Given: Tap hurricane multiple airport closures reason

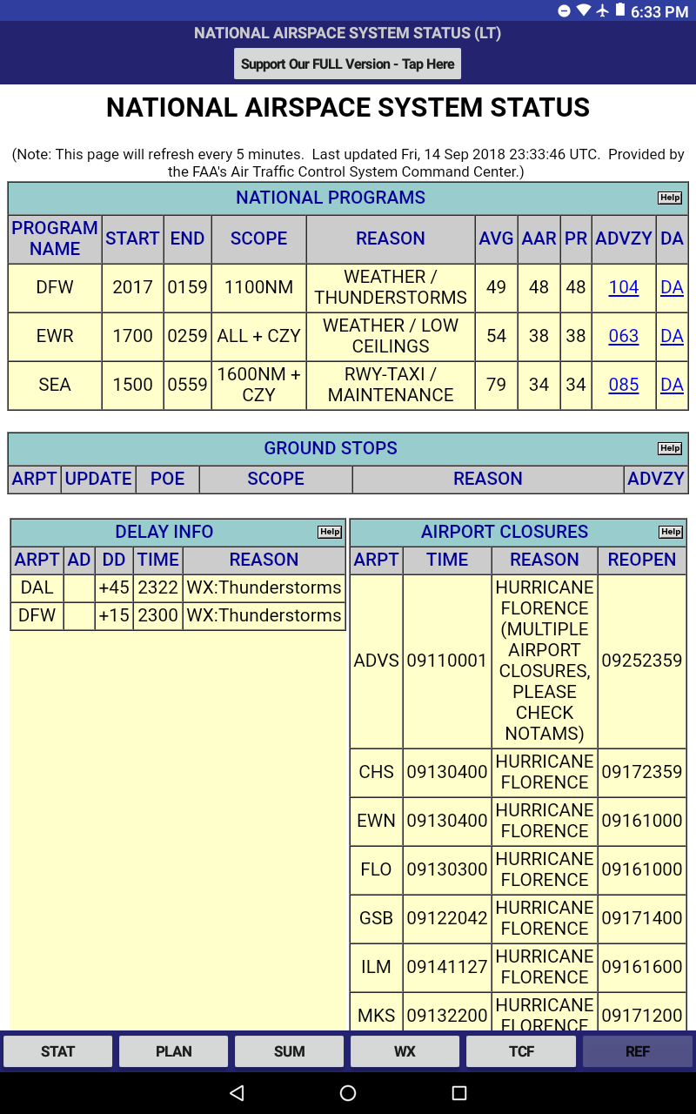Looking at the screenshot, I should [545, 661].
